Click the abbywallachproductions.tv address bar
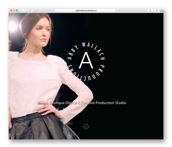 pyautogui.click(x=86, y=10)
